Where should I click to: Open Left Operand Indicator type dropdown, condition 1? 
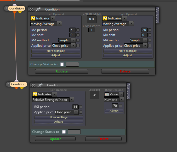53,18
